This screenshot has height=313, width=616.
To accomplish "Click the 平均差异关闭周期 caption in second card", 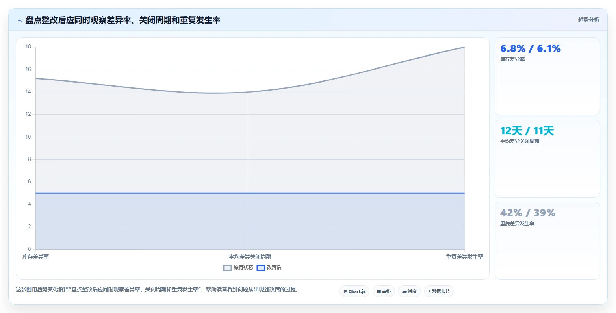I will pyautogui.click(x=519, y=141).
